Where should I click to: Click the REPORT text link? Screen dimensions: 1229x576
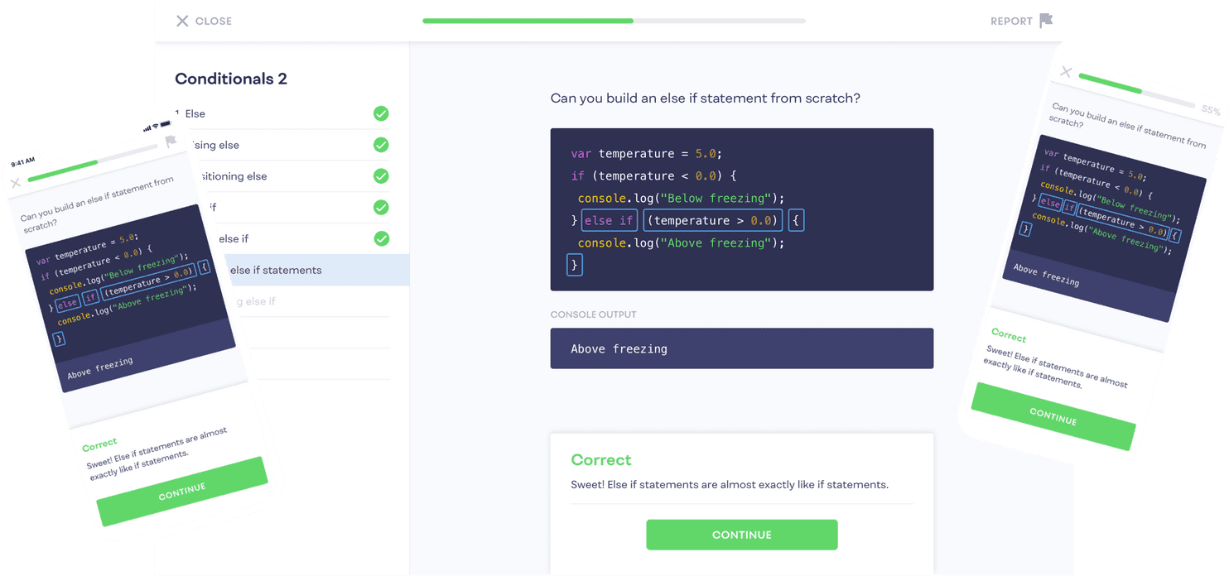pos(1010,21)
